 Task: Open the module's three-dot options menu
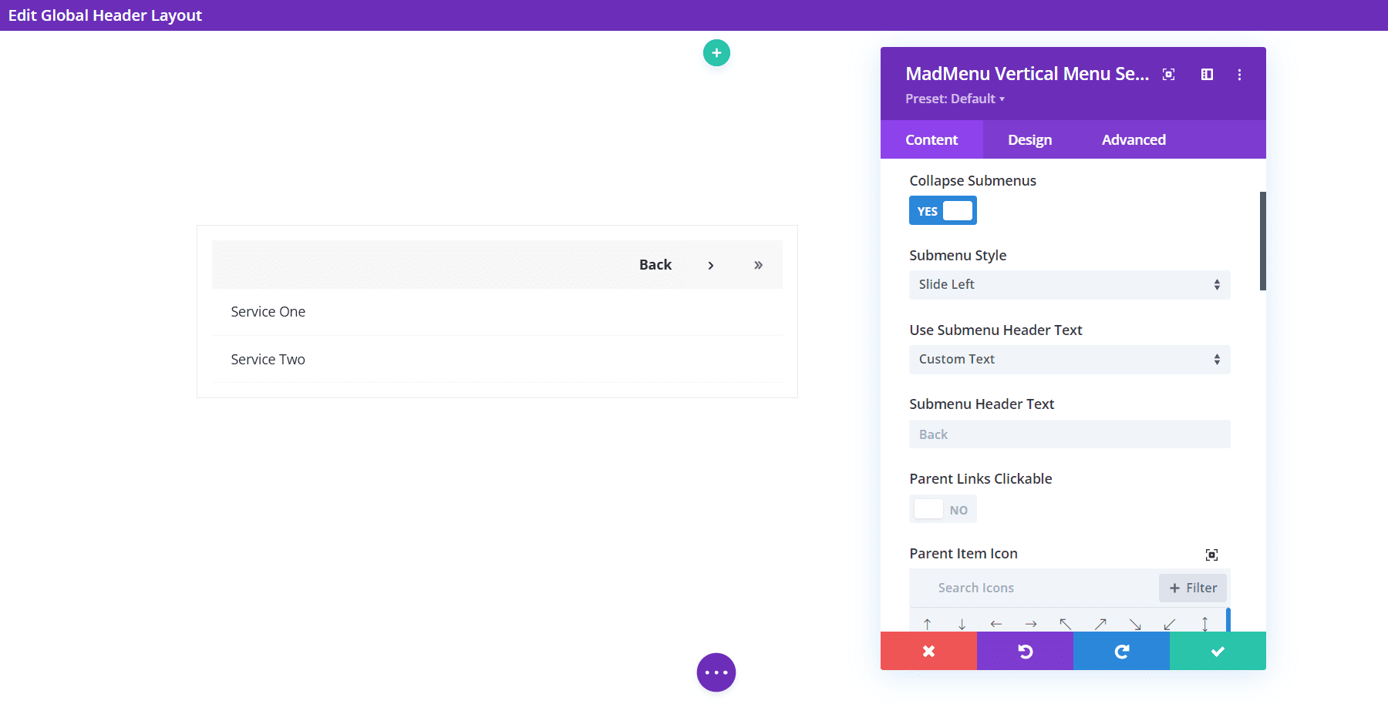click(x=1240, y=75)
